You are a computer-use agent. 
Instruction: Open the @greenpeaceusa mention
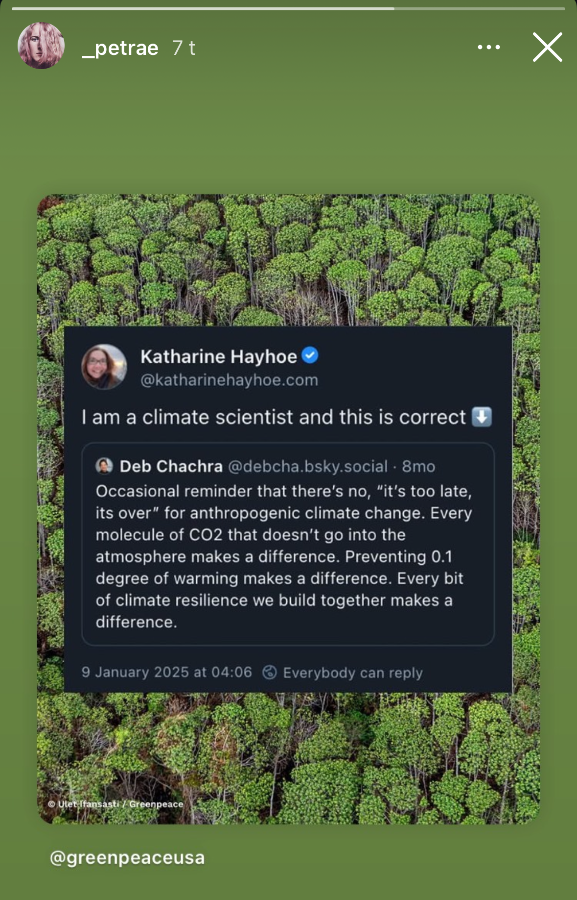[127, 858]
